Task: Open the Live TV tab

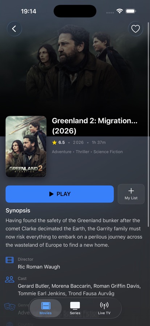Action: tap(104, 308)
